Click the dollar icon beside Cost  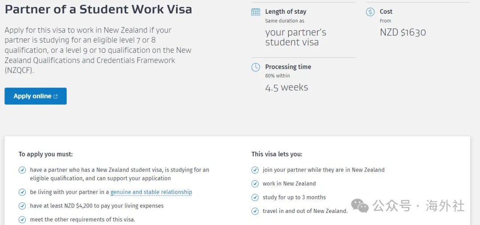point(370,12)
